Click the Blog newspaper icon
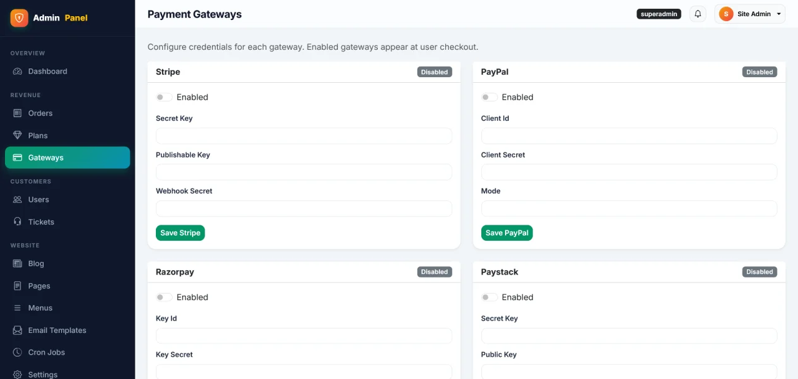This screenshot has height=379, width=798. tap(17, 264)
